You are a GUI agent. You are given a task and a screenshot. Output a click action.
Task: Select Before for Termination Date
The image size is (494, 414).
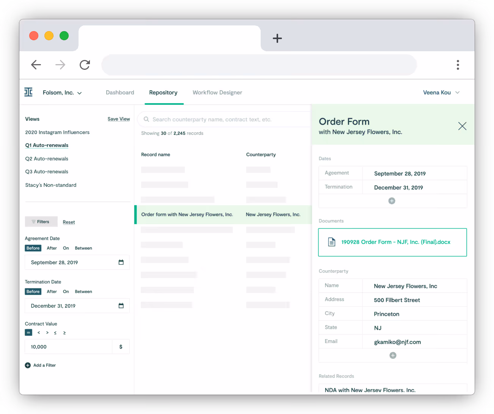[33, 291]
